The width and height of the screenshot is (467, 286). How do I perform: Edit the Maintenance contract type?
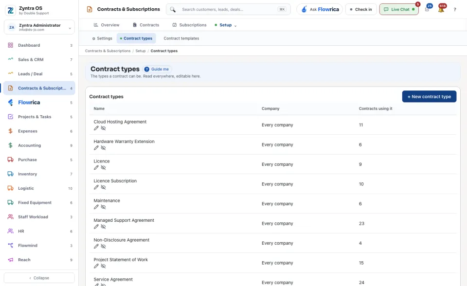tap(96, 207)
